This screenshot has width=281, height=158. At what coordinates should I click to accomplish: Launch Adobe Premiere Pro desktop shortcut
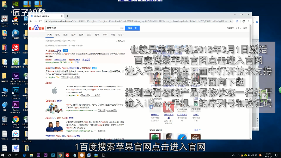[16, 105]
